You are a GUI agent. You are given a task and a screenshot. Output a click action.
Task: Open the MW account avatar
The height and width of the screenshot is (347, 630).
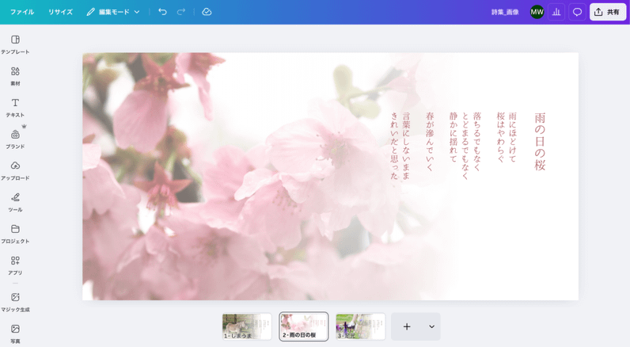tap(537, 12)
